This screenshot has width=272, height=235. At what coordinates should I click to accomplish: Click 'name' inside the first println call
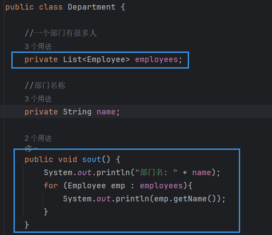click(202, 173)
